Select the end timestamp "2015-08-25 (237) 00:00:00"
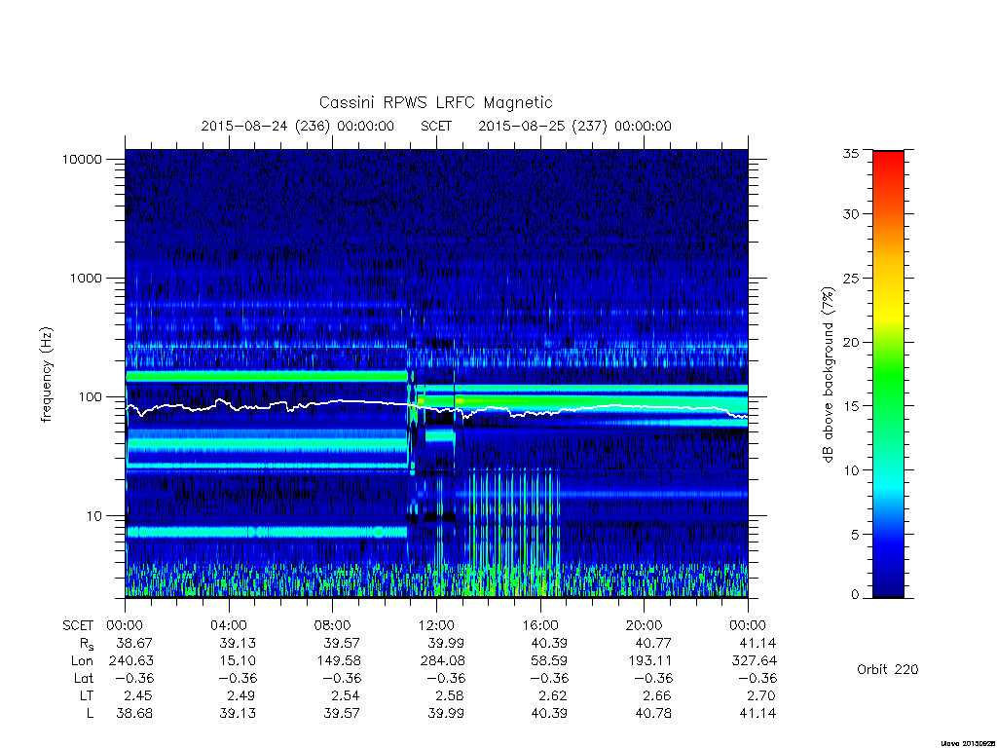The width and height of the screenshot is (997, 748). (x=574, y=126)
